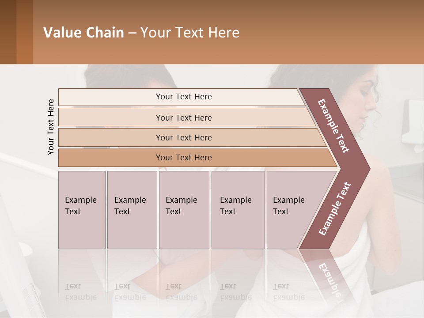Select the vertical 'Your Text Here' side label

[x=50, y=127]
